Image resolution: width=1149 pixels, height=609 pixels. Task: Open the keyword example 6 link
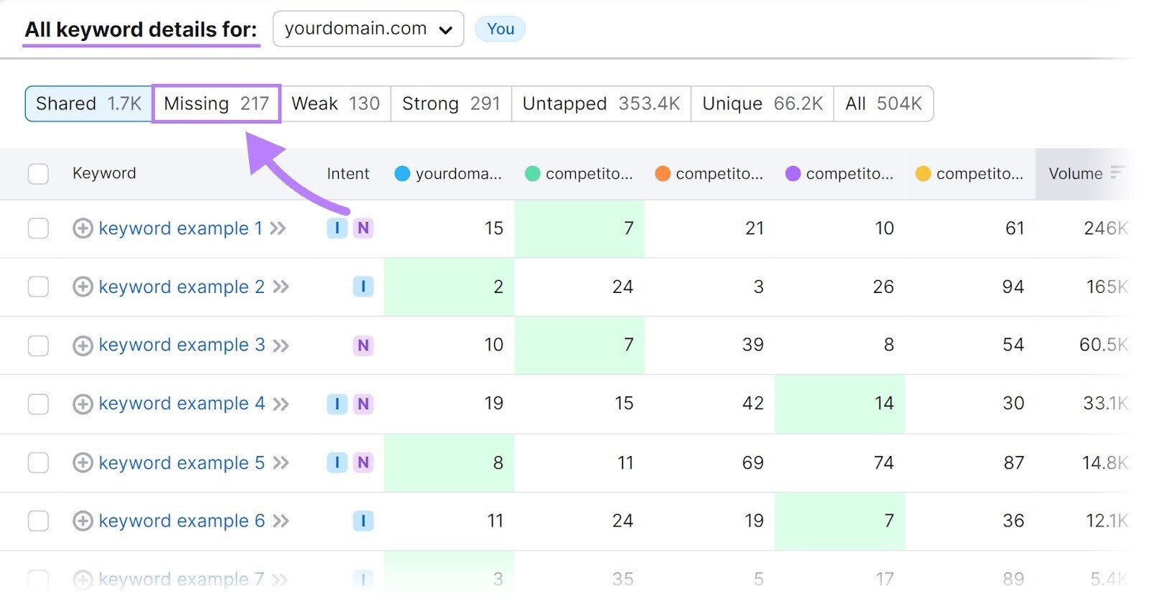point(182,521)
